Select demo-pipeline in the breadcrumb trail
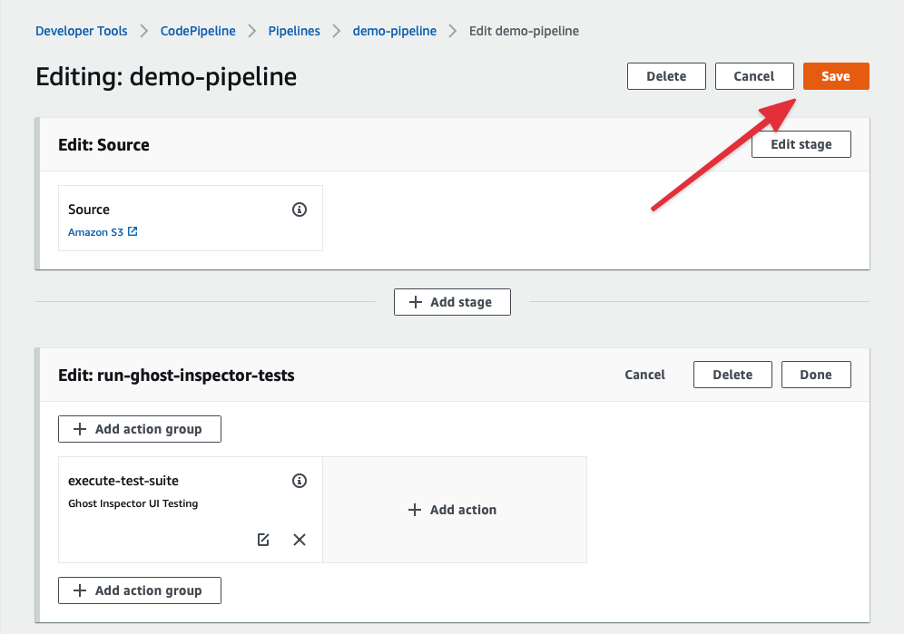The image size is (904, 634). (x=394, y=30)
